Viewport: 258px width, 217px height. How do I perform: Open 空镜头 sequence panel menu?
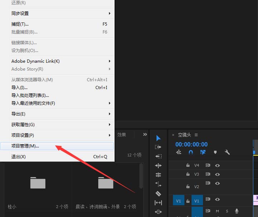tap(196, 135)
